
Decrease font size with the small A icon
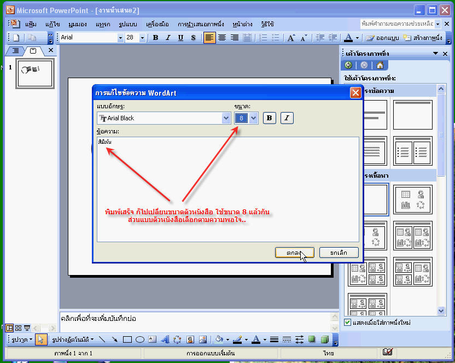coord(304,38)
